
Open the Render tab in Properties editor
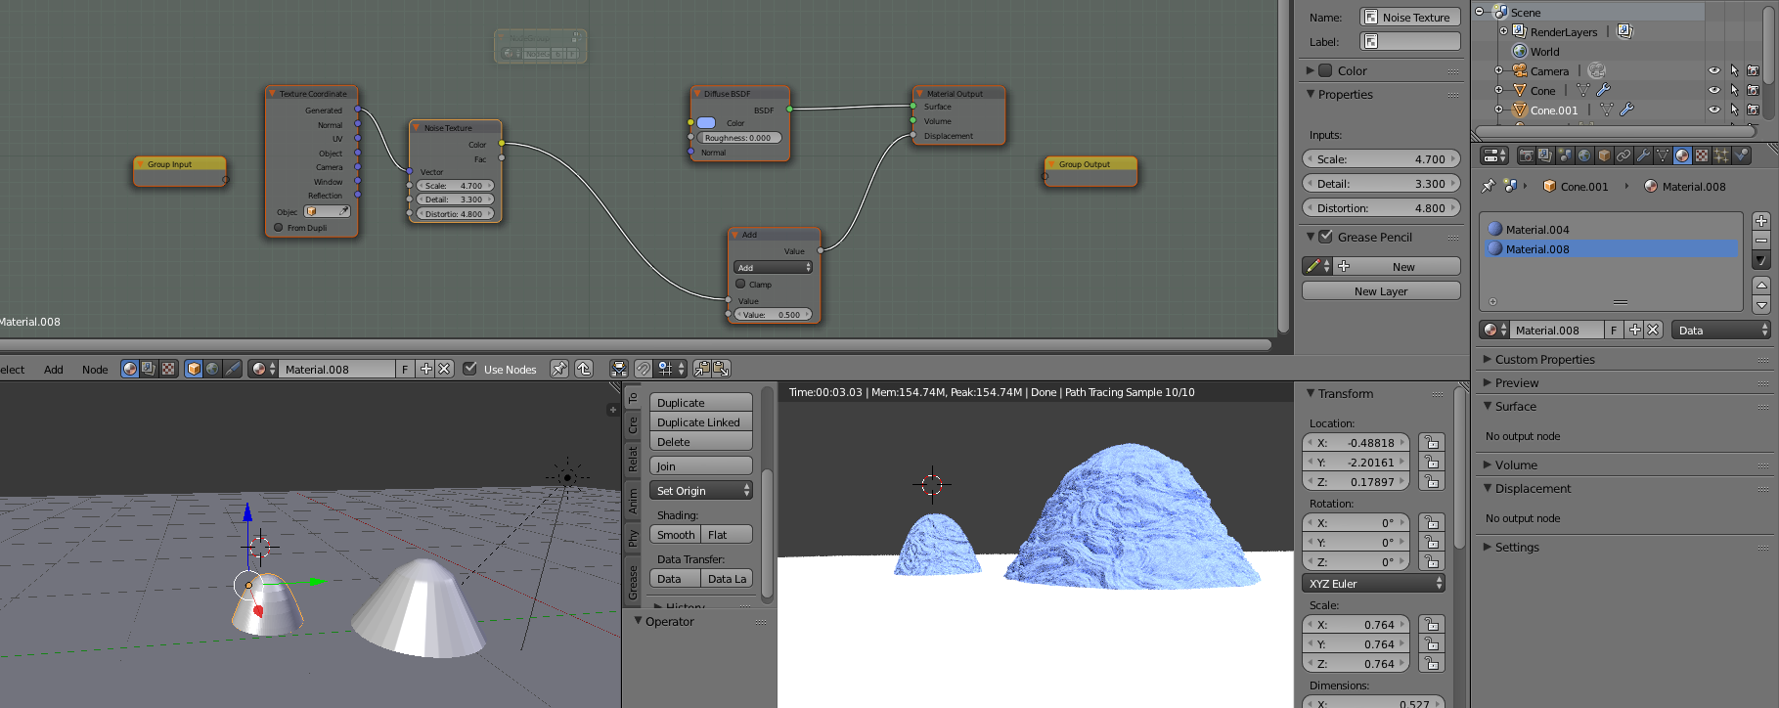point(1527,155)
